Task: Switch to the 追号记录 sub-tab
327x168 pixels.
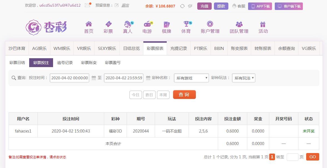Action: click(65, 63)
